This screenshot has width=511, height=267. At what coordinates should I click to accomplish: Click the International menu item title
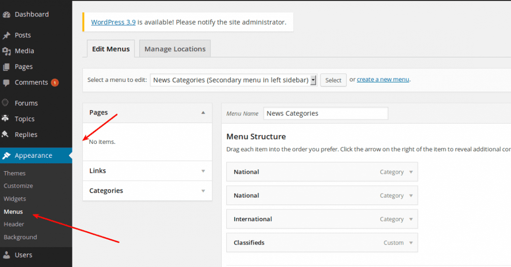tap(253, 219)
